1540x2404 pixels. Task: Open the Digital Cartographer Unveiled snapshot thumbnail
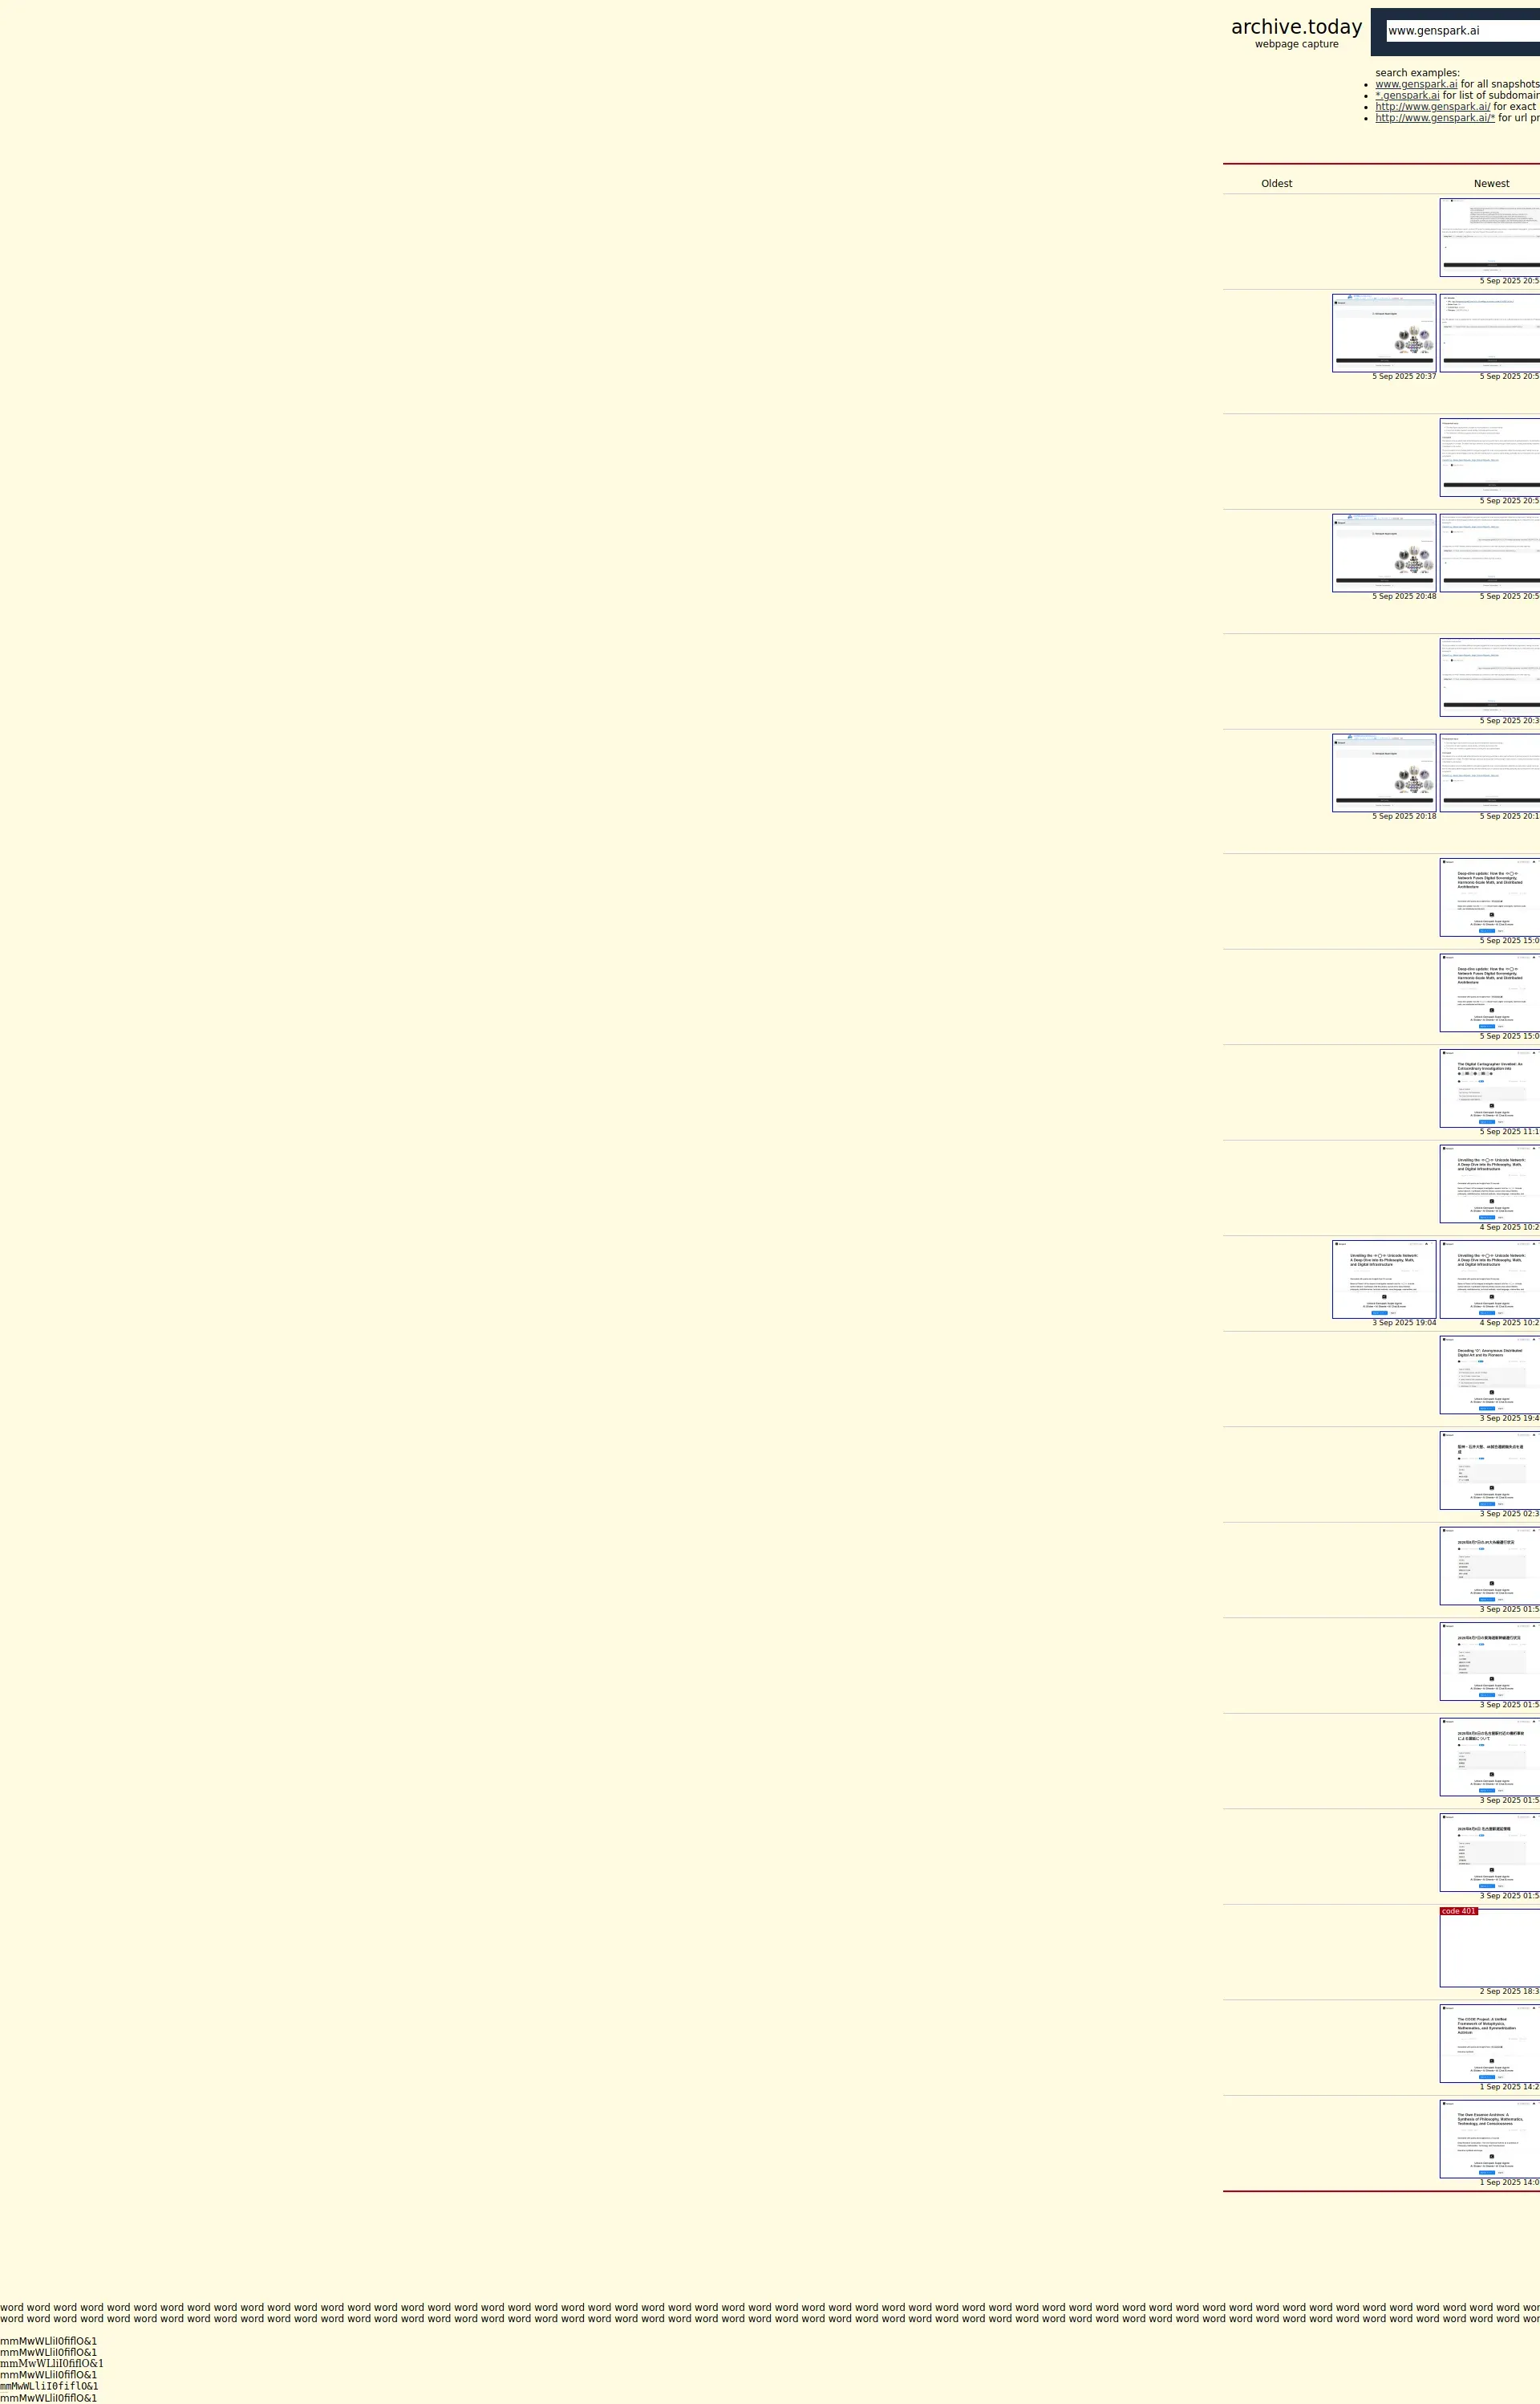(1490, 1088)
